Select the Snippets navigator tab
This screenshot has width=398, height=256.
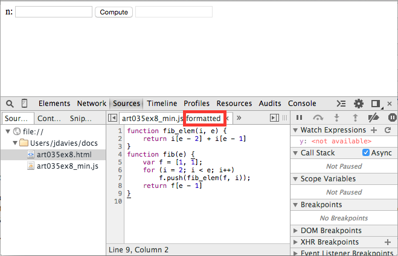(x=81, y=118)
